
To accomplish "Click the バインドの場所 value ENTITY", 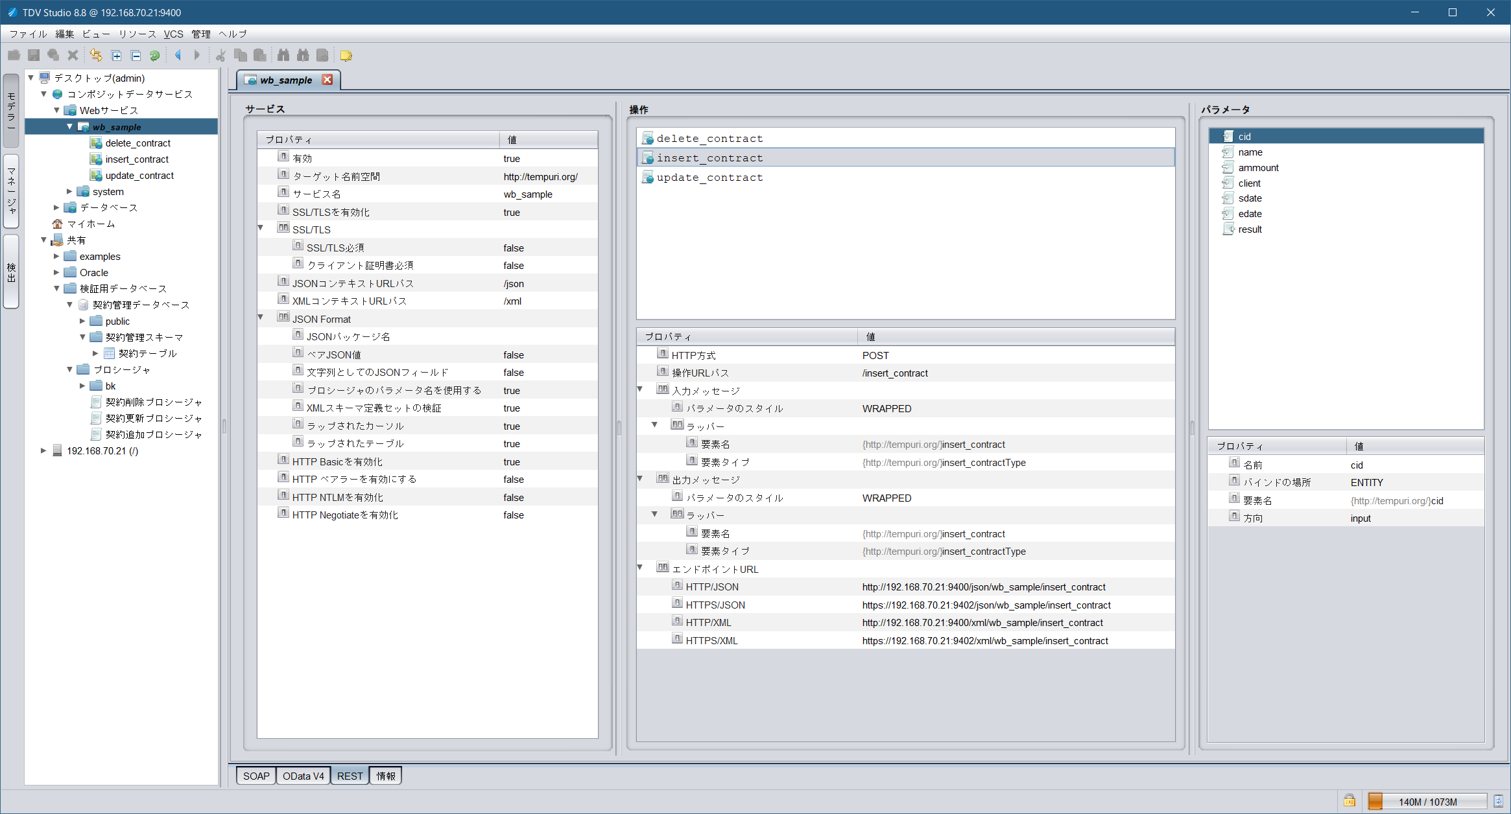I will [x=1366, y=483].
